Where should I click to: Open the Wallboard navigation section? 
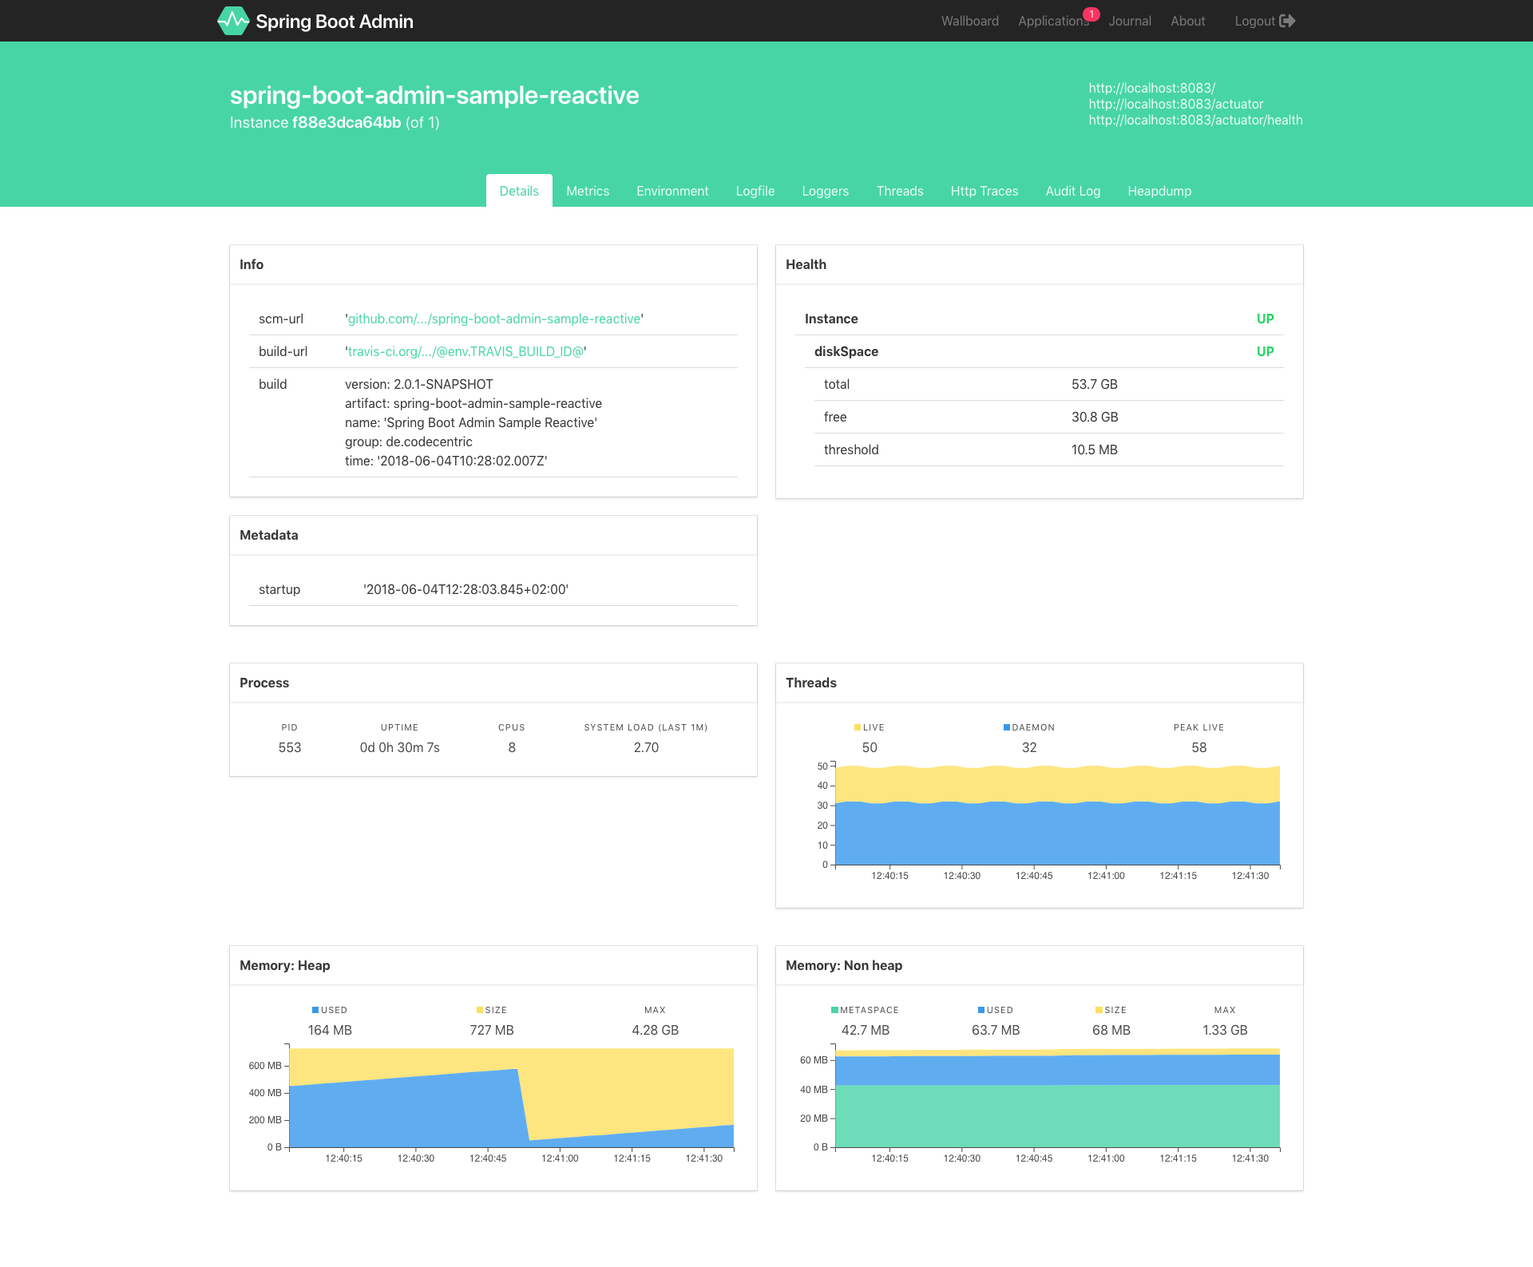point(970,21)
